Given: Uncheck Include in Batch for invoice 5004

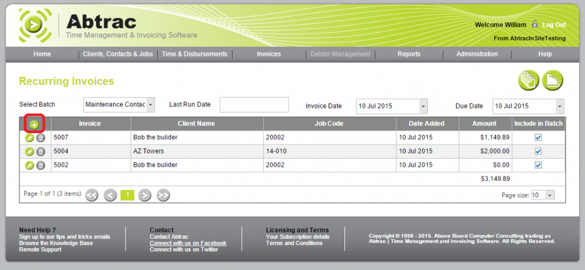Looking at the screenshot, I should click(x=538, y=151).
